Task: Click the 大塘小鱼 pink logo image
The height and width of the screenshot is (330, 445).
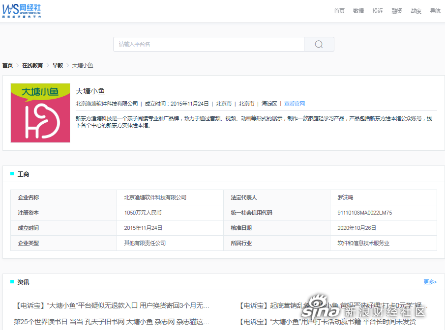Action: pyautogui.click(x=40, y=113)
